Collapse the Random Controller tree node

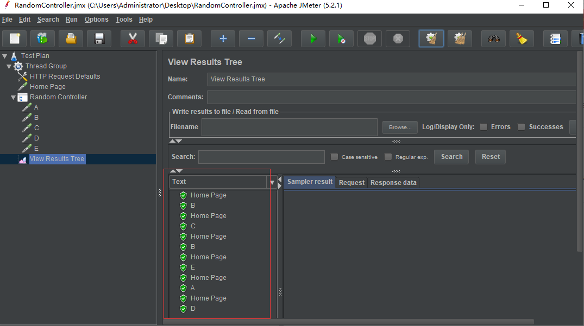[12, 97]
